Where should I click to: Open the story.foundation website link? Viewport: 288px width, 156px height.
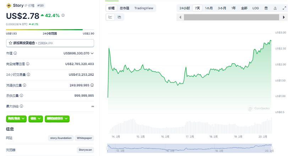pyautogui.click(x=61, y=138)
